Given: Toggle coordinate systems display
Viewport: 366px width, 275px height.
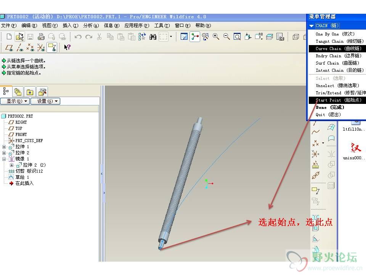Looking at the screenshot, I should 41,47.
